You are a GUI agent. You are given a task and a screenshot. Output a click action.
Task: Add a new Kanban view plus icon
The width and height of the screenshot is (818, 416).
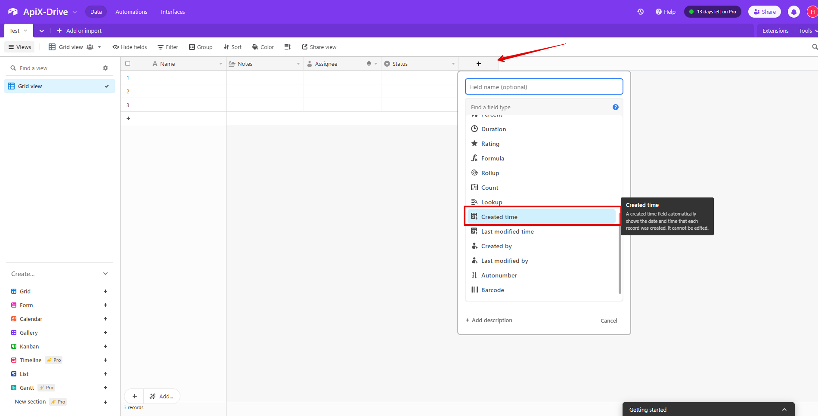pyautogui.click(x=105, y=346)
